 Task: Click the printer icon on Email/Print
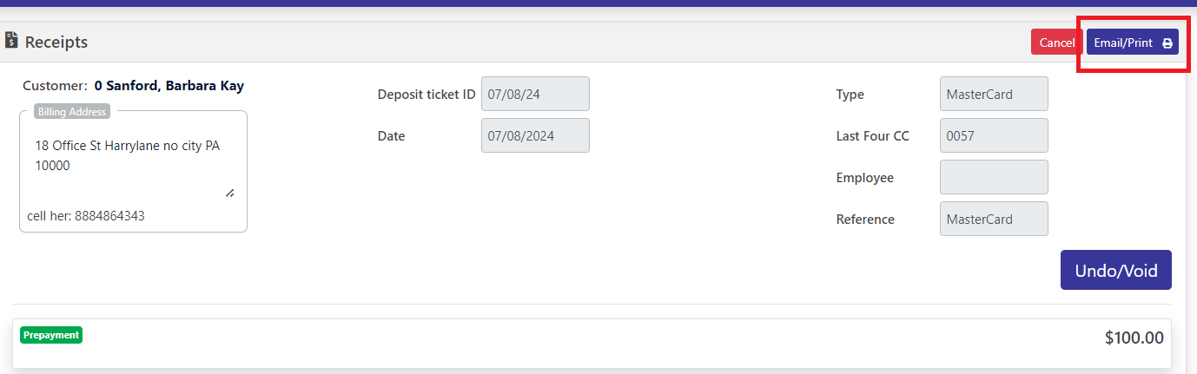pos(1167,43)
